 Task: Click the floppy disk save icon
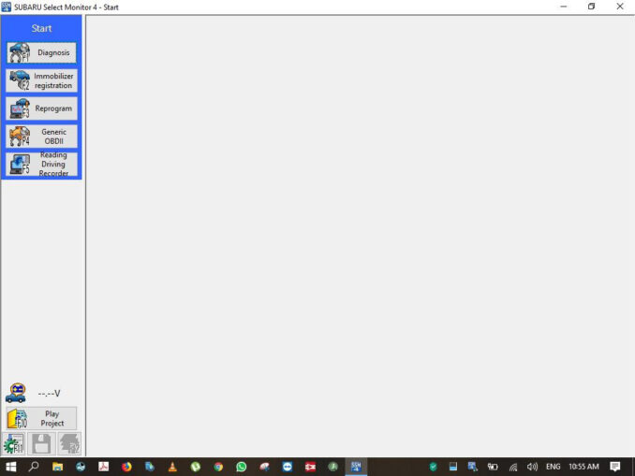click(41, 443)
